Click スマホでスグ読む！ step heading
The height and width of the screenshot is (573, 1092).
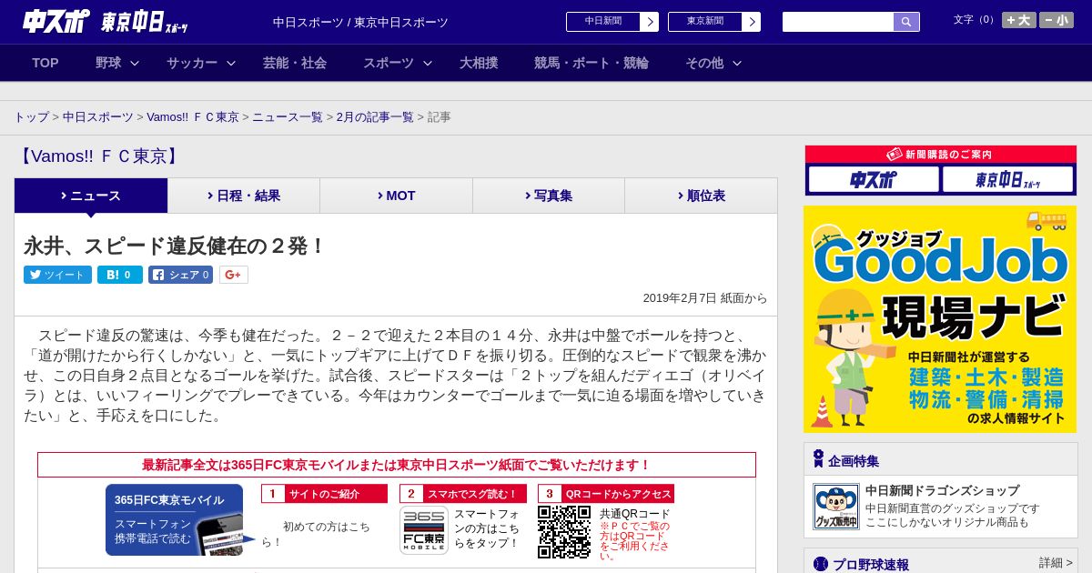click(x=462, y=494)
